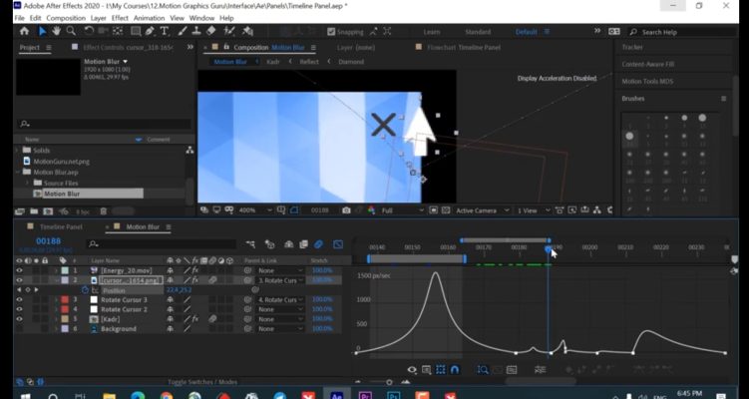Click the Kadr breadcrumb in viewer
749x399 pixels.
(272, 62)
